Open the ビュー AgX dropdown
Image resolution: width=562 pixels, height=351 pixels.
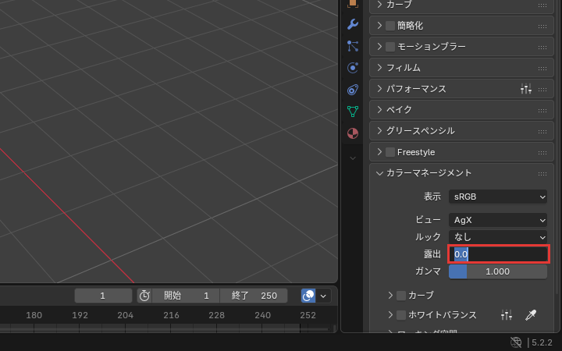click(498, 220)
